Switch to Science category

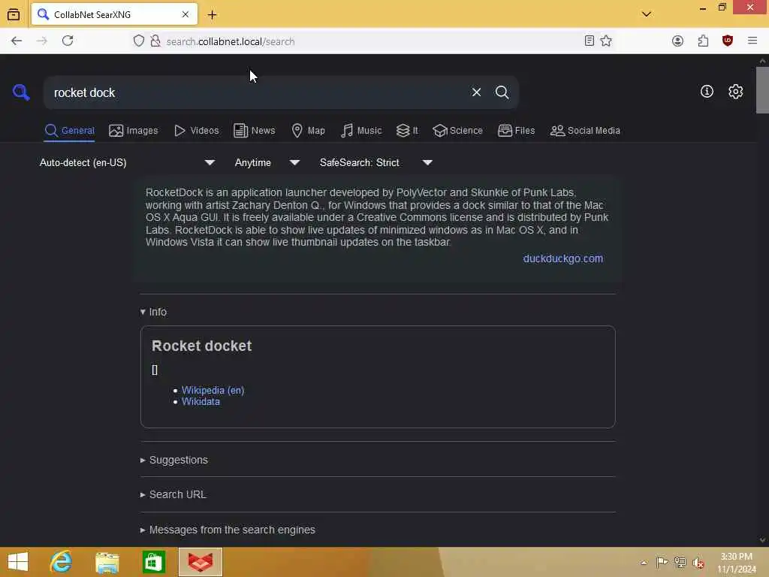click(457, 131)
